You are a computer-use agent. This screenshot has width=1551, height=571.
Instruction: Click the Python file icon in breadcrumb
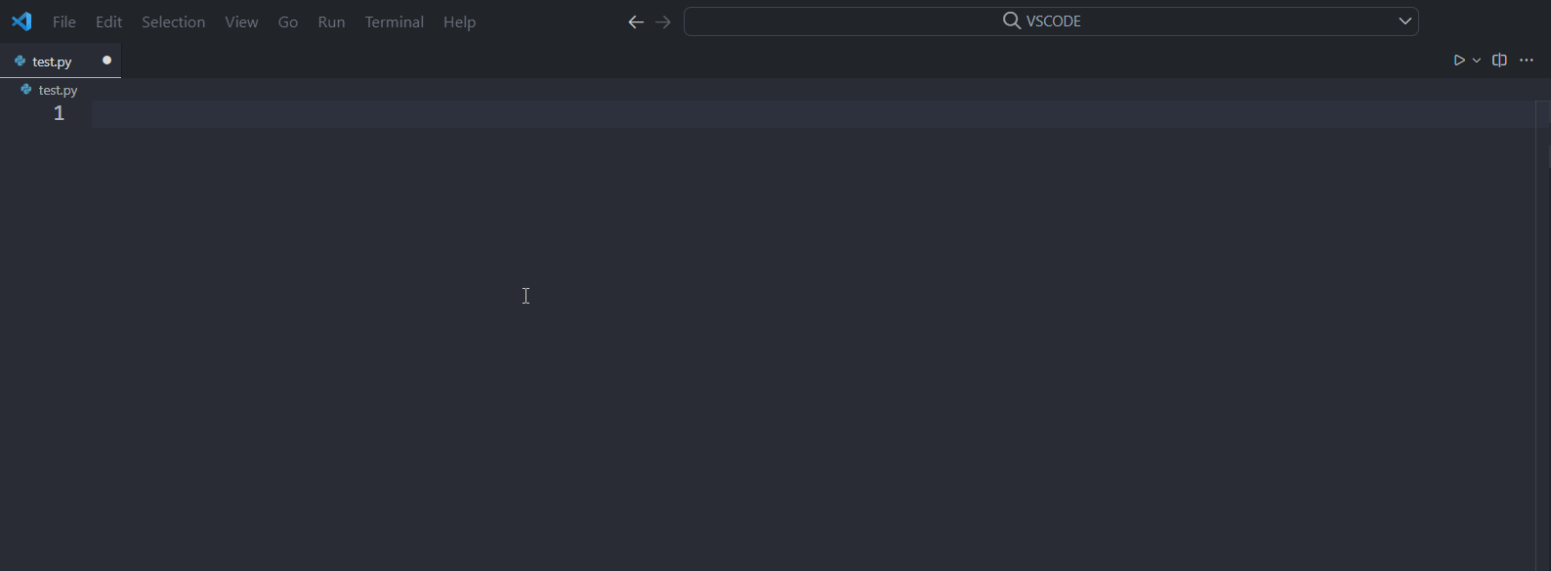point(26,89)
